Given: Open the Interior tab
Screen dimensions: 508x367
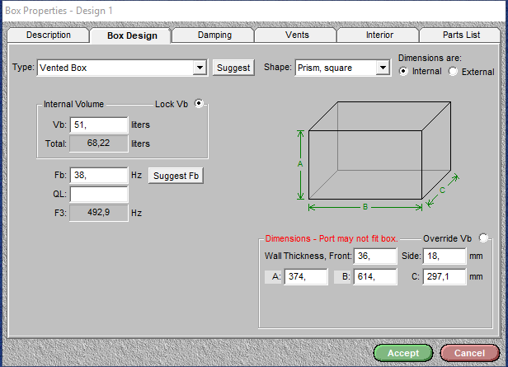Looking at the screenshot, I should [x=379, y=35].
